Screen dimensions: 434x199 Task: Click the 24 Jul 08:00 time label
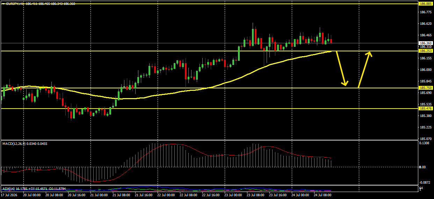[x=323, y=195]
